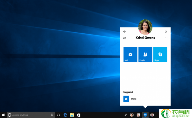Image resolution: width=192 pixels, height=118 pixels.
Task: Select the KO pinned contact on the taskbar
Action: (145, 115)
